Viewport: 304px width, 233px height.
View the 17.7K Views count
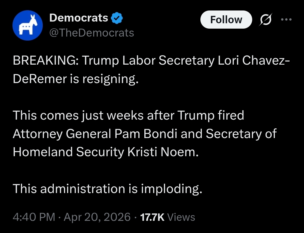click(x=168, y=217)
